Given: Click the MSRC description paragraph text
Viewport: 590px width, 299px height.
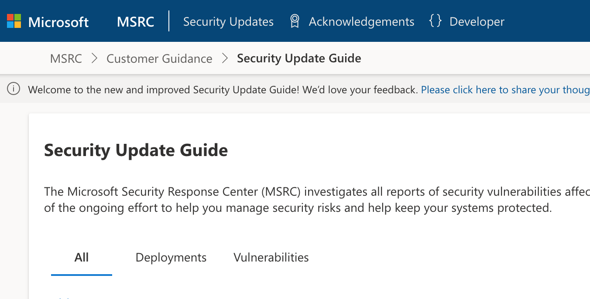Looking at the screenshot, I should click(x=297, y=200).
